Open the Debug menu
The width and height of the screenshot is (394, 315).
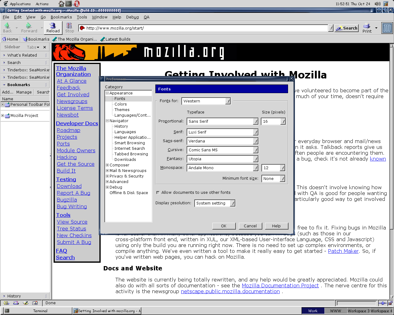pyautogui.click(x=132, y=17)
